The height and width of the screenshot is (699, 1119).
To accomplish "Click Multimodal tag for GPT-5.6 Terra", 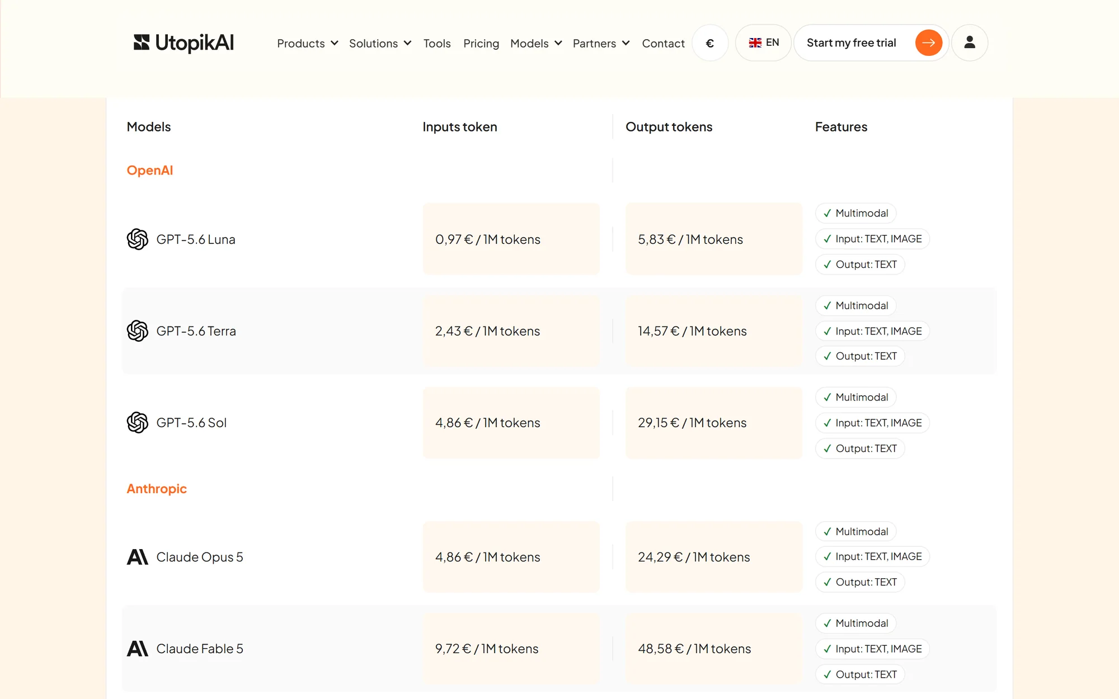I will (856, 305).
